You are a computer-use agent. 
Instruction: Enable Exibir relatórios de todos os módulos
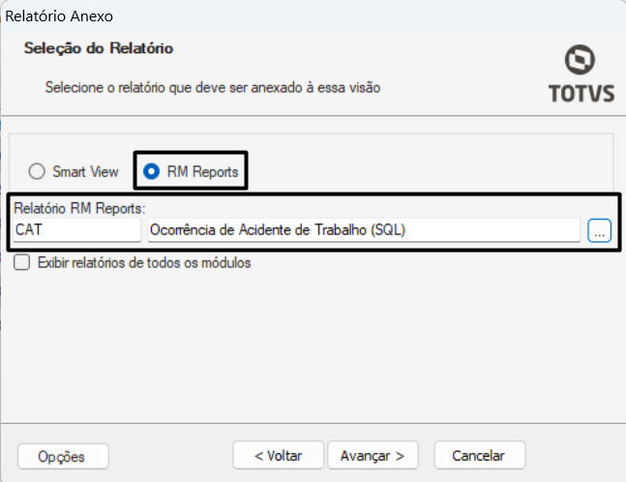click(21, 262)
